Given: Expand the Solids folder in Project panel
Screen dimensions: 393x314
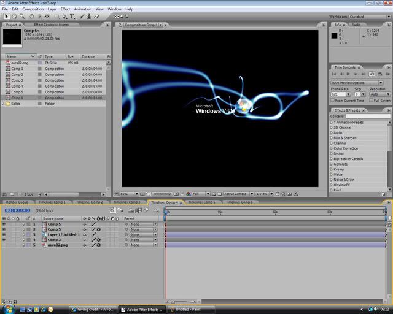Looking at the screenshot, I should [x=3, y=104].
